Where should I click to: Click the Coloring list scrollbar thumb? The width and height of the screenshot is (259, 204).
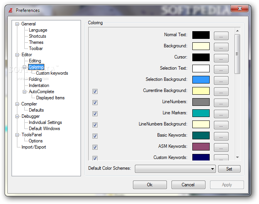tap(237, 54)
